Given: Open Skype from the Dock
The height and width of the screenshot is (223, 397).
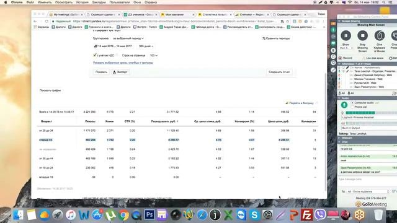Looking at the screenshot, I should coord(254,215).
